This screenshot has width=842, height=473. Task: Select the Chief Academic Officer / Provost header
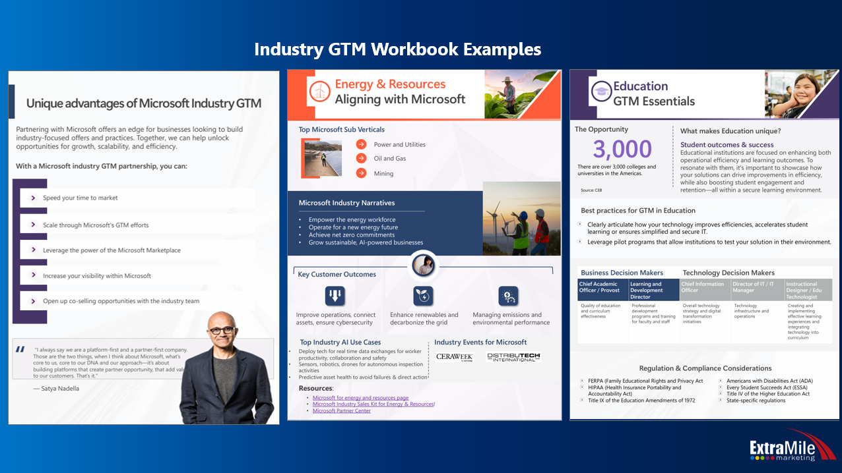[603, 290]
